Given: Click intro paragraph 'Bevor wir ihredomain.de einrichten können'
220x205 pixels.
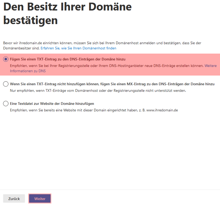Looking at the screenshot, I should point(102,45).
